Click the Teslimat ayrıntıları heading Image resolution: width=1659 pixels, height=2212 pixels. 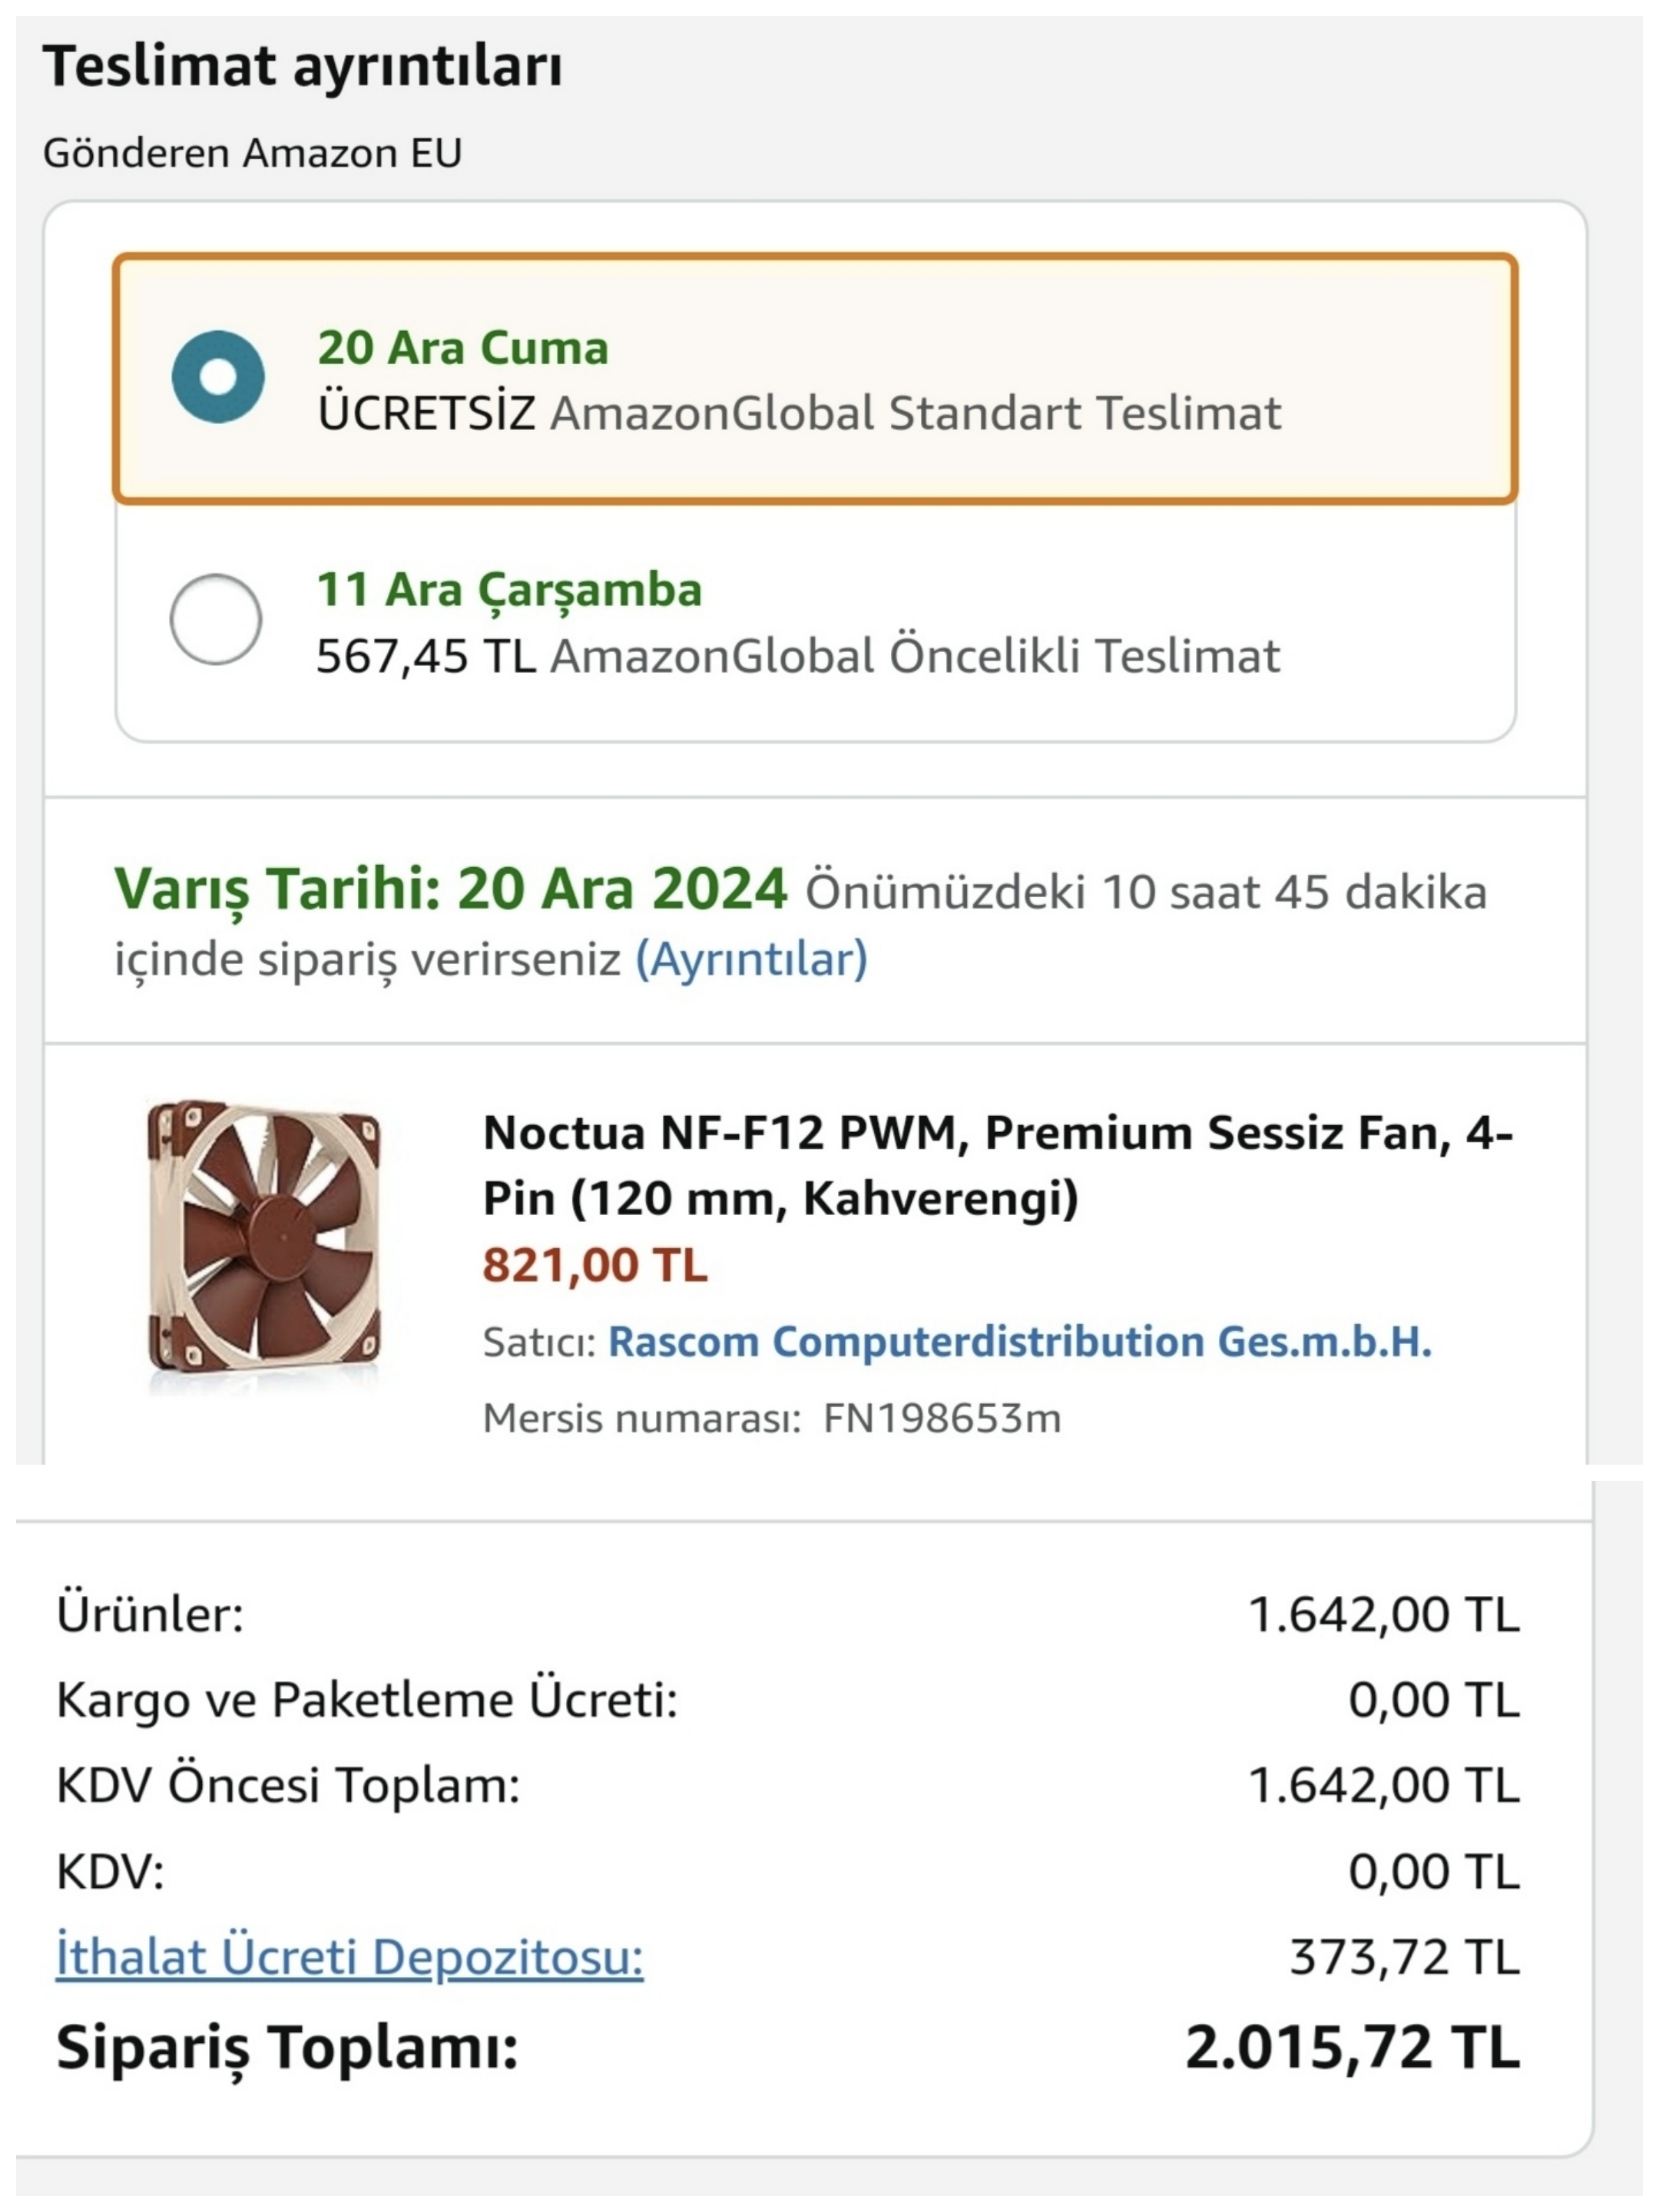[x=302, y=66]
